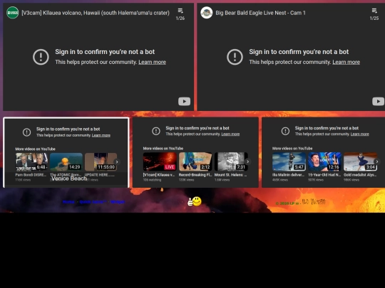The height and width of the screenshot is (288, 385).
Task: Click the 1/26 playlist counter text
Action: (x=180, y=18)
